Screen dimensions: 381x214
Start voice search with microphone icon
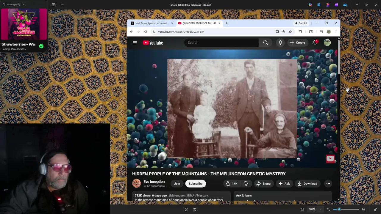tap(280, 43)
